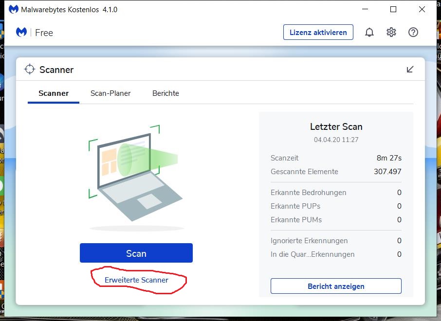Image resolution: width=441 pixels, height=321 pixels.
Task: Click the 'Scanner' panel heading
Action: [x=56, y=70]
